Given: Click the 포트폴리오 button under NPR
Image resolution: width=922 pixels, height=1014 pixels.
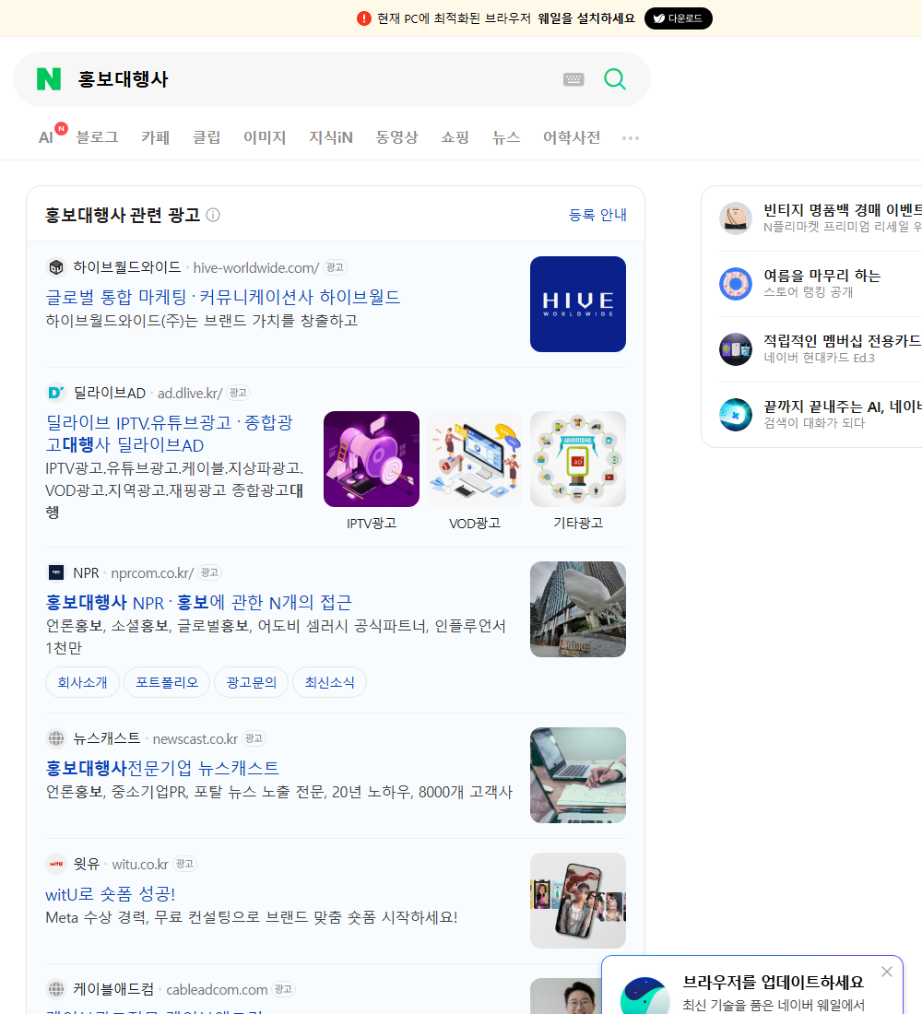Looking at the screenshot, I should 167,682.
